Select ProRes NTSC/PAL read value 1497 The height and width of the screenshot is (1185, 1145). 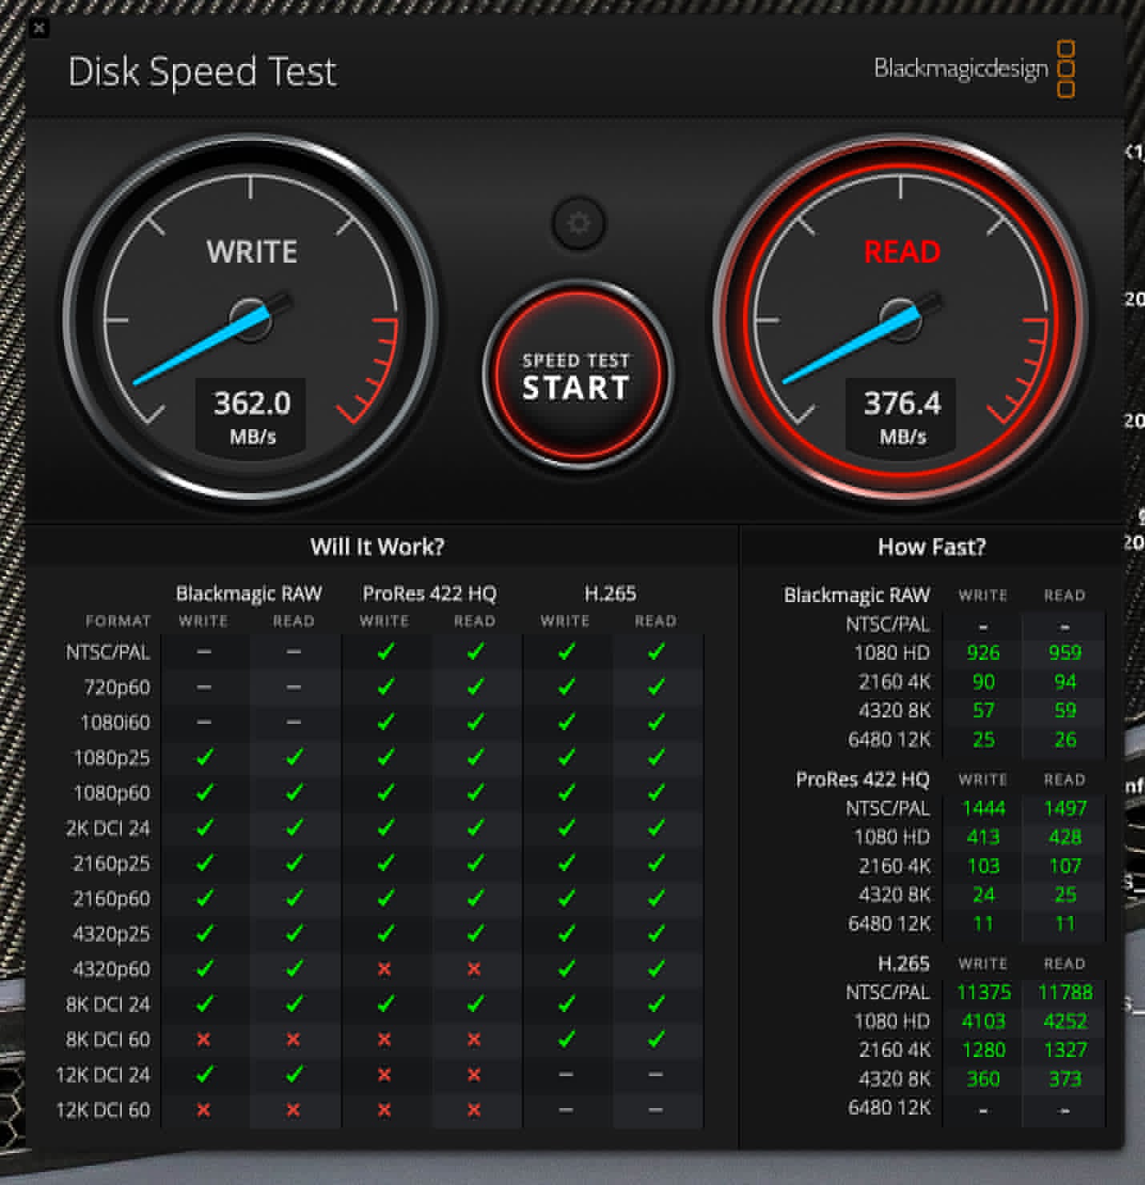1065,808
